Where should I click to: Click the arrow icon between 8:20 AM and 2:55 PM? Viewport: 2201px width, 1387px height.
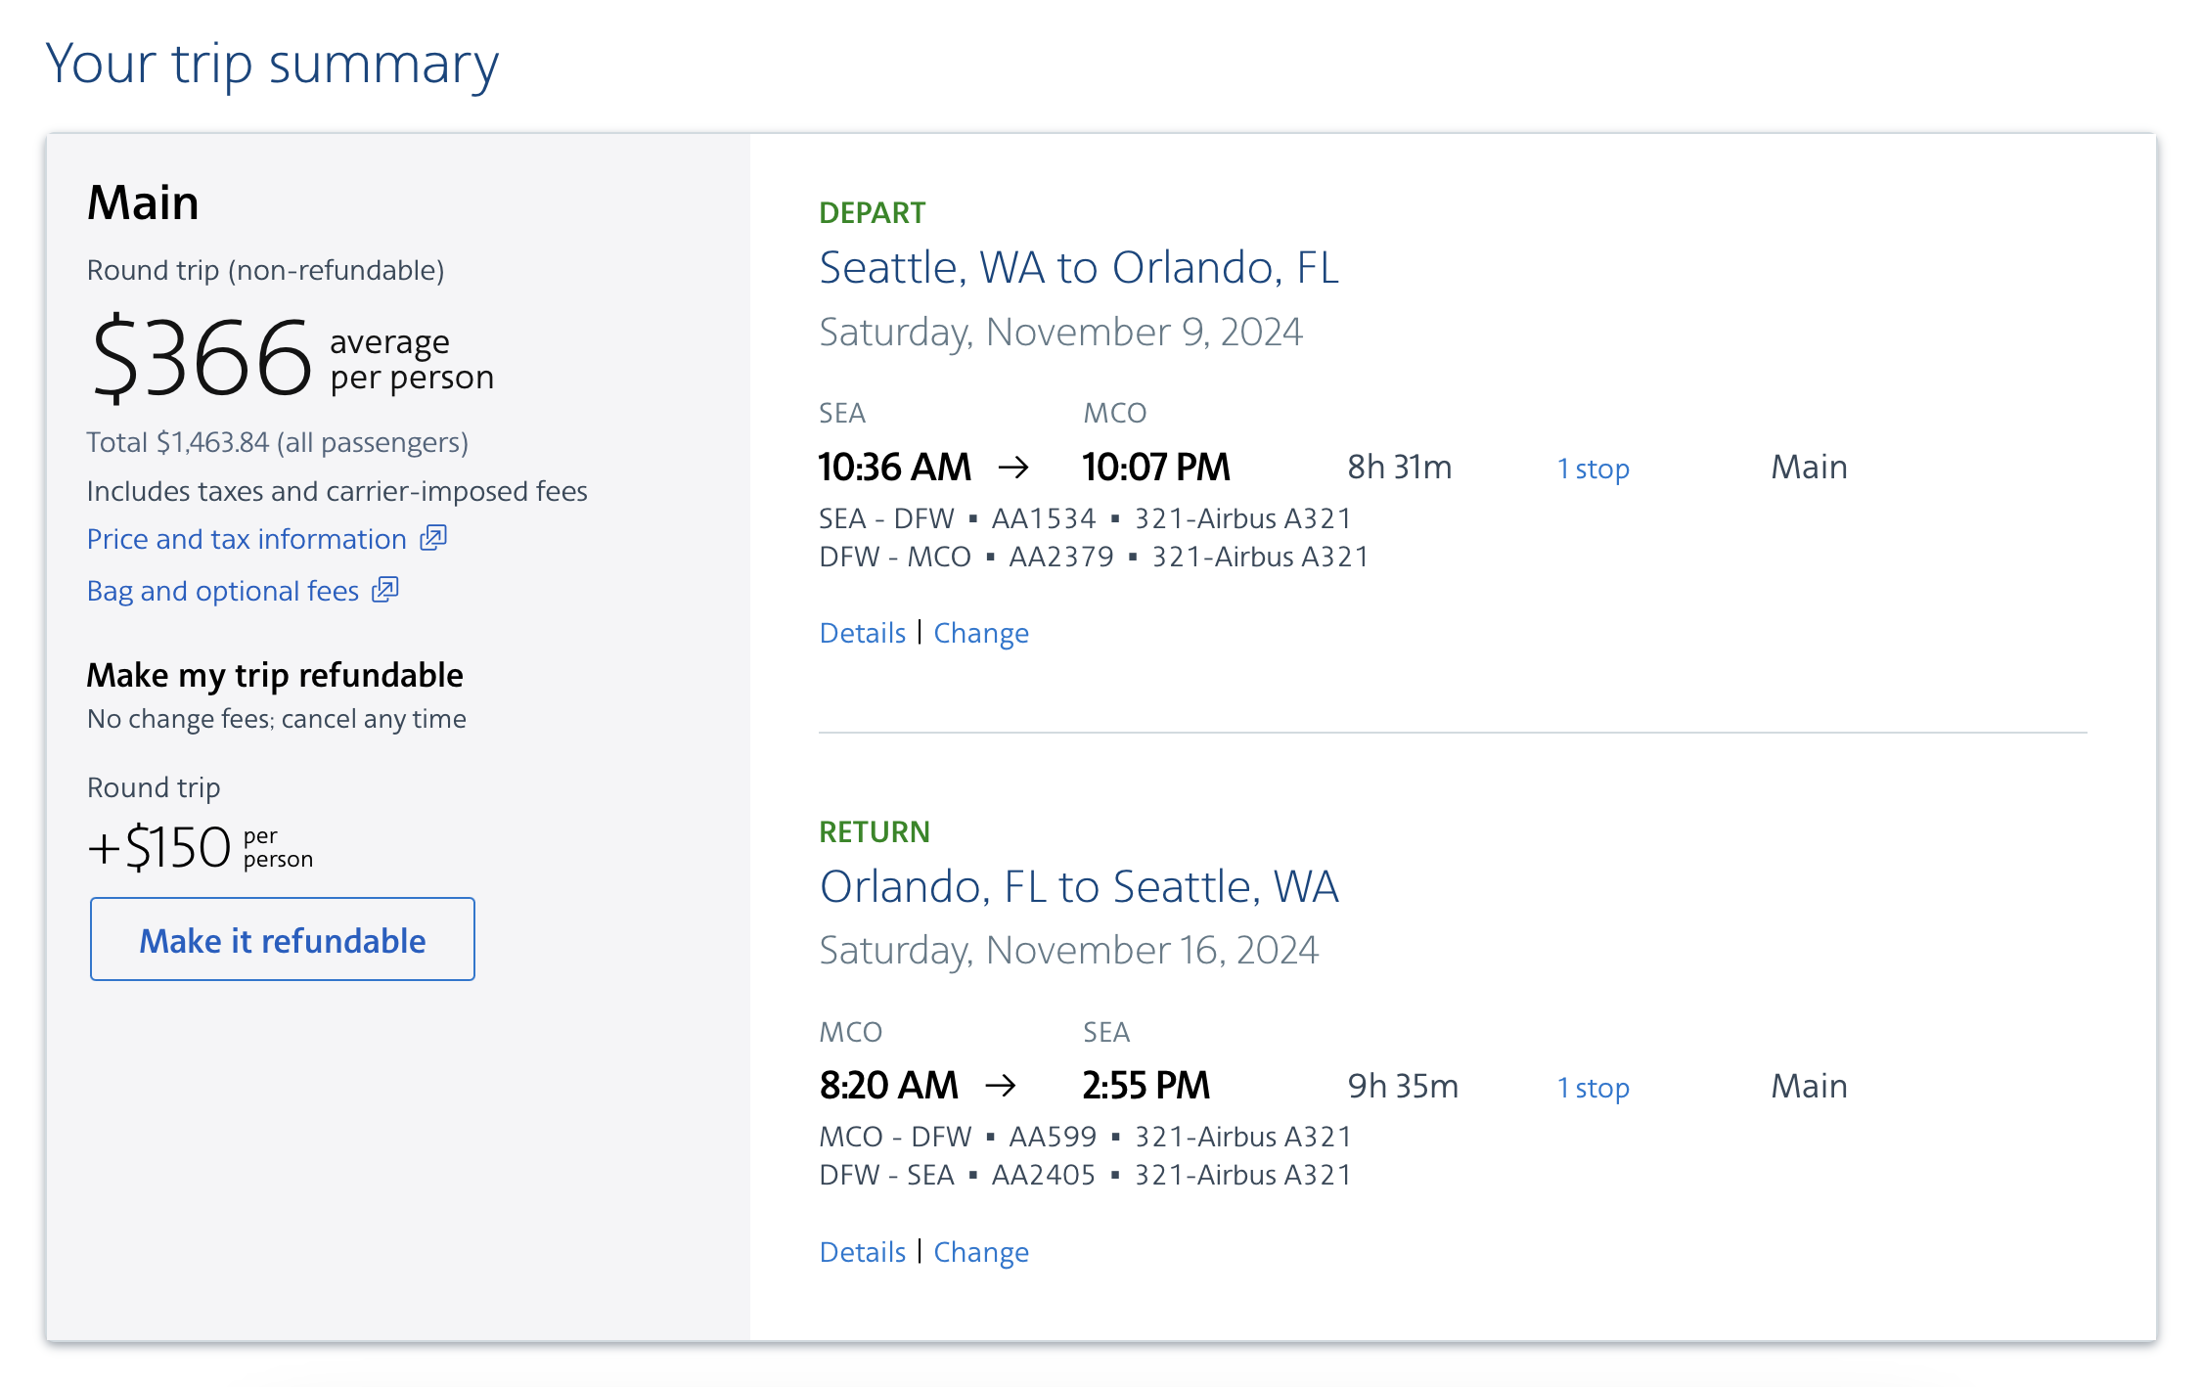[1001, 1086]
